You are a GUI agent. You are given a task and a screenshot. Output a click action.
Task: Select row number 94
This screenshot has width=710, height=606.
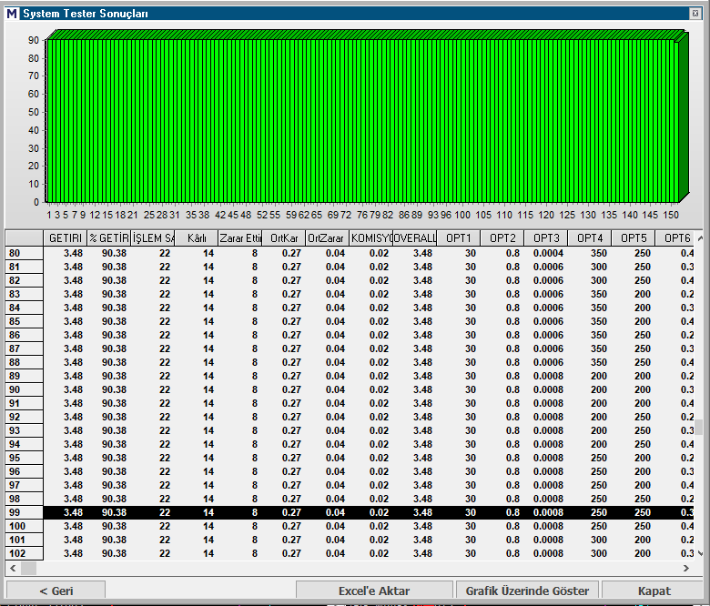(24, 444)
